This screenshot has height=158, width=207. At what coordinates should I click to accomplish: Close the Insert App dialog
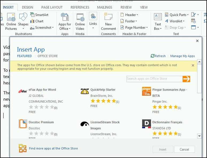coord(197,41)
